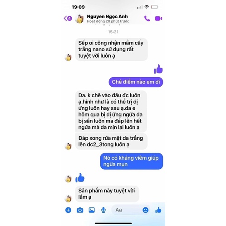Image resolution: width=226 pixels, height=226 pixels.
Task: Tap the microphone to record voice
Action: (103, 210)
